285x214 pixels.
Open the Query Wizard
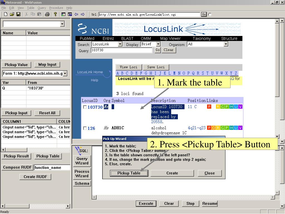82,161
